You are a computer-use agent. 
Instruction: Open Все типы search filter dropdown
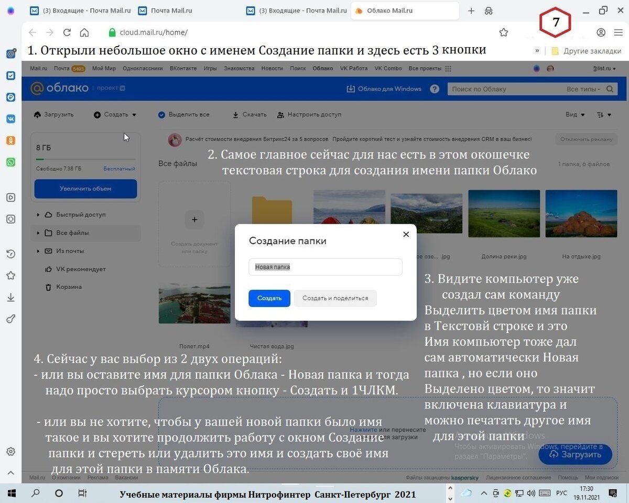pos(583,89)
